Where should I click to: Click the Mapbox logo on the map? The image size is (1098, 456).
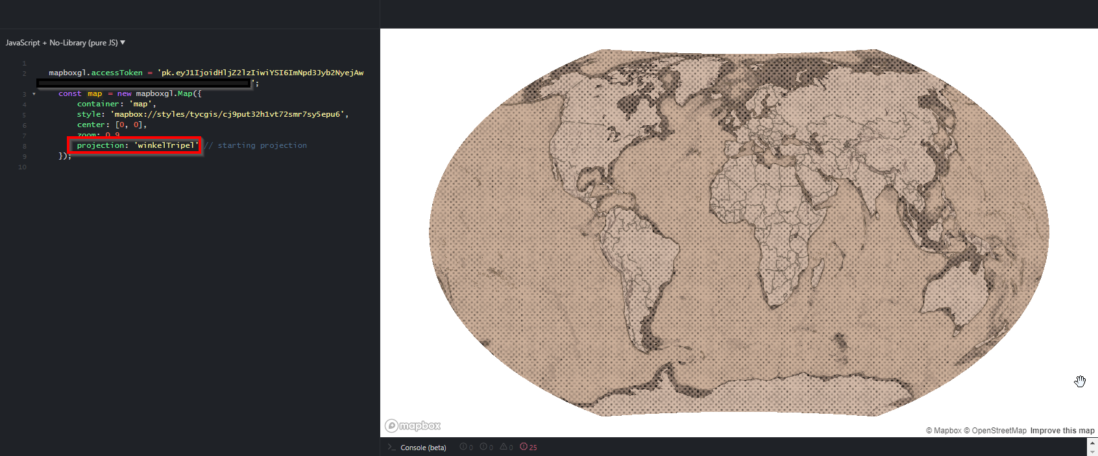(x=413, y=426)
